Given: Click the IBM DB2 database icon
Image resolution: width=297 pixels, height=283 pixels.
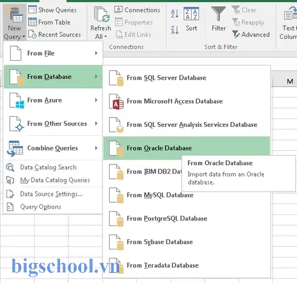Looking at the screenshot, I should click(x=116, y=172).
